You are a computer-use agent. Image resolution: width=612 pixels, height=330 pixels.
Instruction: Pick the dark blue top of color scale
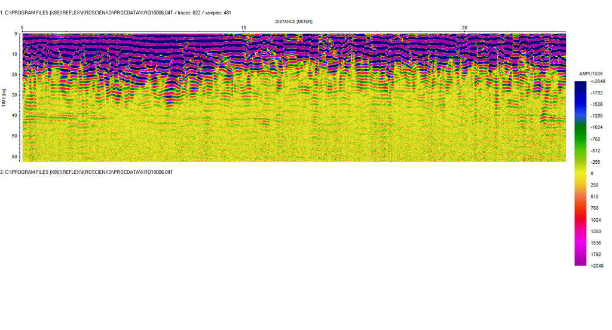(x=580, y=87)
